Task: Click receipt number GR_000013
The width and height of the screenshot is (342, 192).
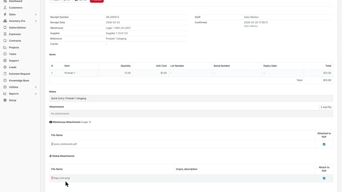Action: click(x=112, y=17)
